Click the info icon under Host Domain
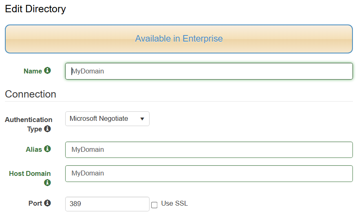Viewport: 359px width, 213px height. (x=48, y=182)
